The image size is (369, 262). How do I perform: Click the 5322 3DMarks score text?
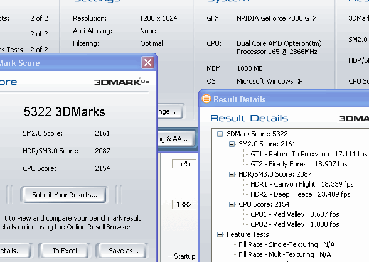(64, 112)
